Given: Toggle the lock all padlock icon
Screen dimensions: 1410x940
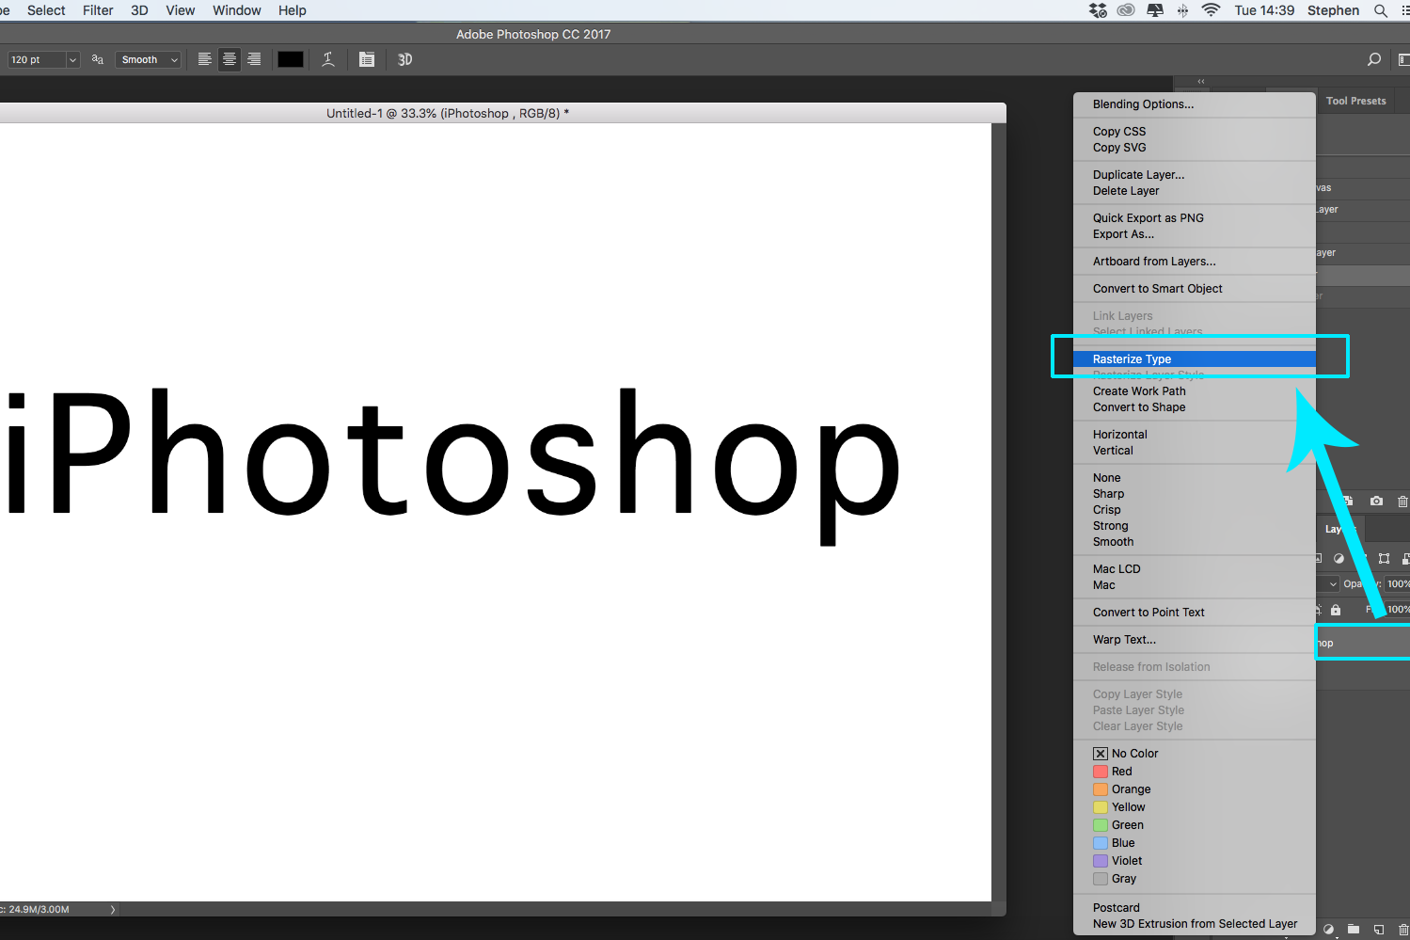Looking at the screenshot, I should click(x=1336, y=610).
